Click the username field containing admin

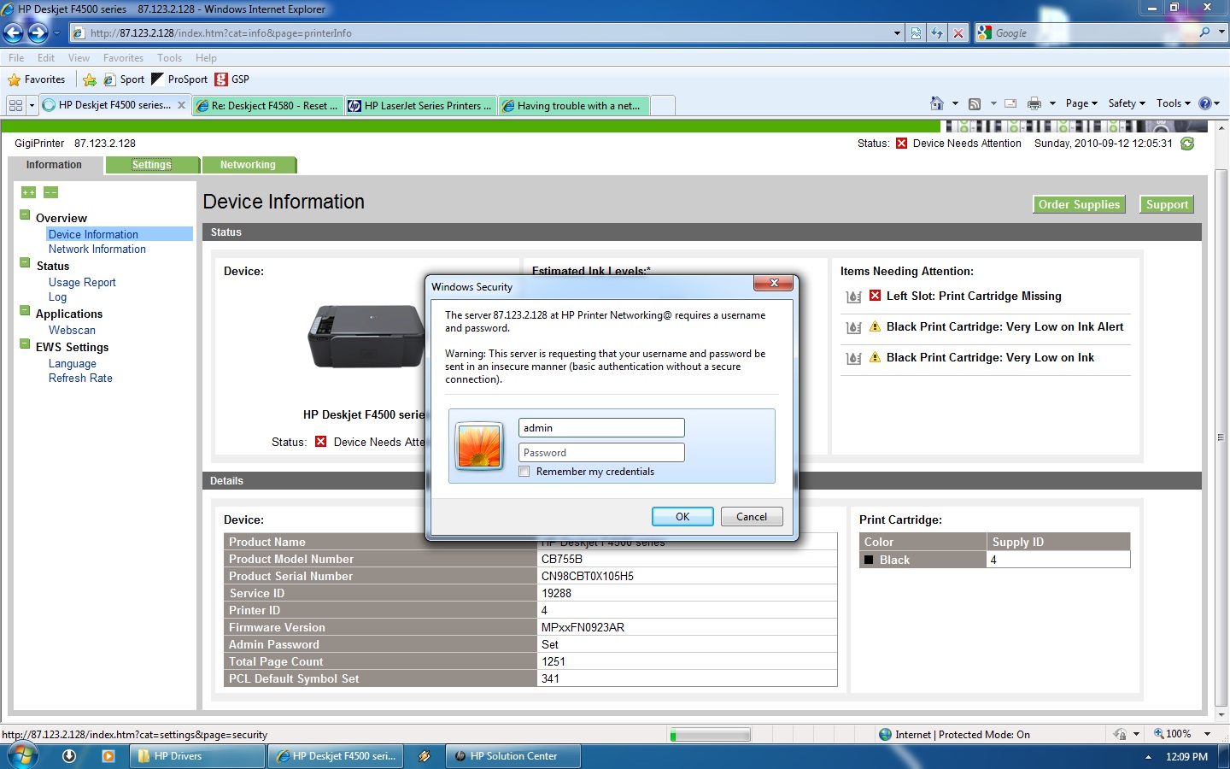coord(601,427)
